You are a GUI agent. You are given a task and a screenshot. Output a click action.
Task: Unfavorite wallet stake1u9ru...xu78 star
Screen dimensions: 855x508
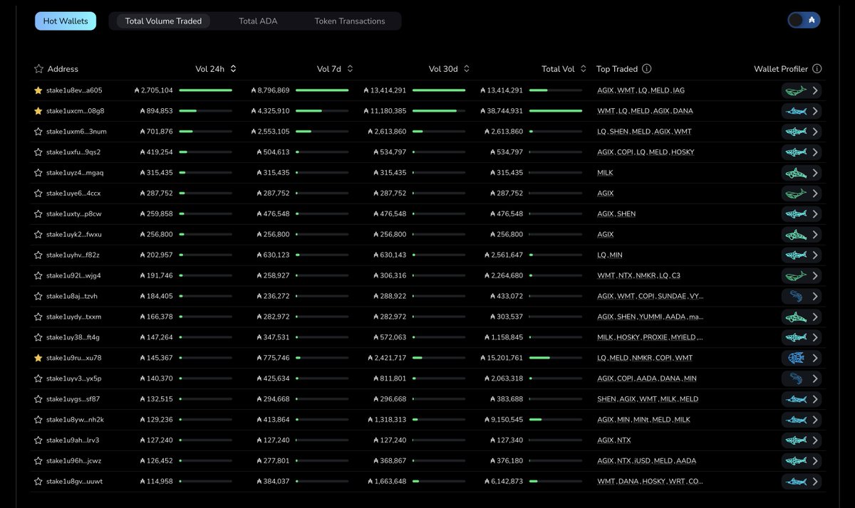coord(38,358)
